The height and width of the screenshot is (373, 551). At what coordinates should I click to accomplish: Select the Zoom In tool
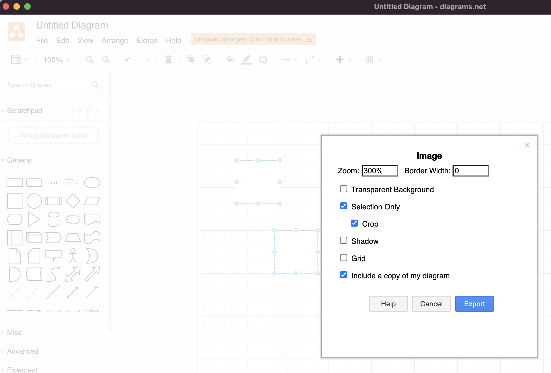click(x=90, y=59)
